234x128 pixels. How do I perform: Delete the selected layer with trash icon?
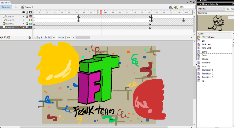[30, 37]
